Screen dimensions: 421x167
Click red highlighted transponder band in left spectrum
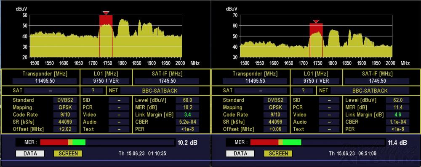(x=106, y=36)
